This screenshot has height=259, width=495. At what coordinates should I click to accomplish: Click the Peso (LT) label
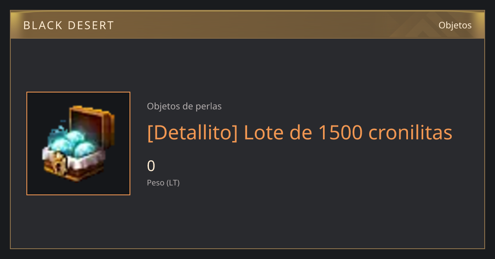(163, 183)
